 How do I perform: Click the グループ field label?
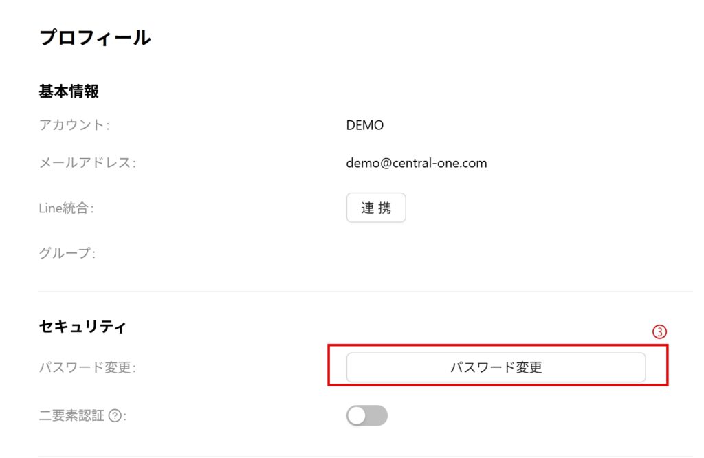67,253
